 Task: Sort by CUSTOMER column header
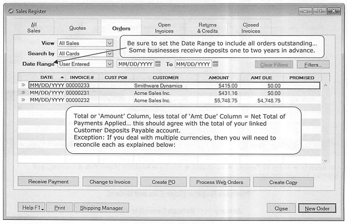click(165, 78)
